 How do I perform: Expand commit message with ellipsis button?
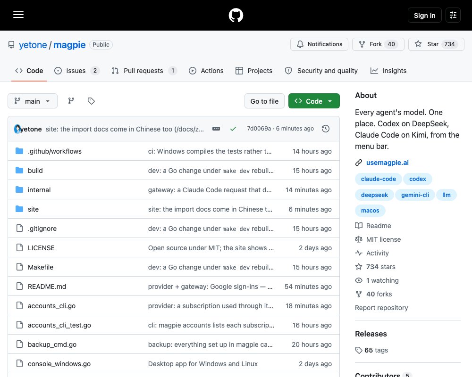point(216,129)
